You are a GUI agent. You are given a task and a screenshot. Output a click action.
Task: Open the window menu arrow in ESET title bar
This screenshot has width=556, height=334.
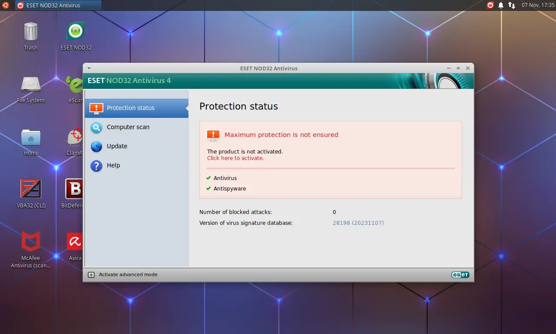click(89, 68)
